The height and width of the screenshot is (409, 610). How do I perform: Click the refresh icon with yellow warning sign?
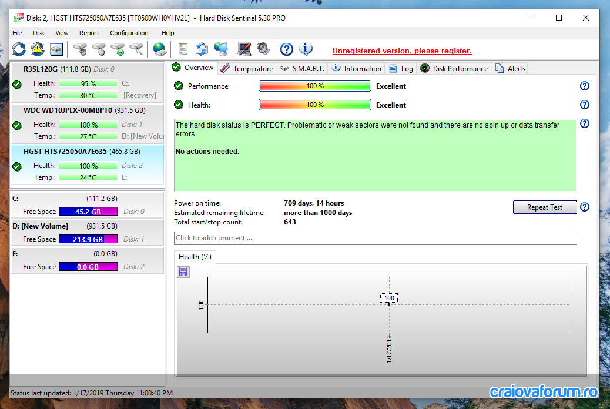pos(38,49)
